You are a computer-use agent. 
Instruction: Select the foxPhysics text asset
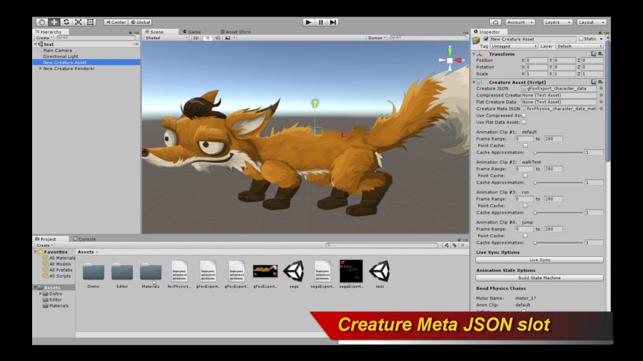tap(179, 274)
